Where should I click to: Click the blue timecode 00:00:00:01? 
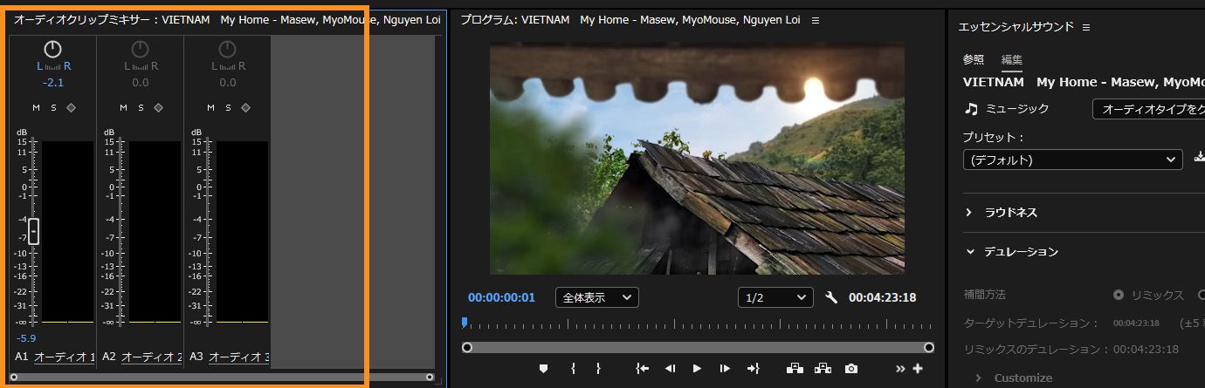pos(501,297)
